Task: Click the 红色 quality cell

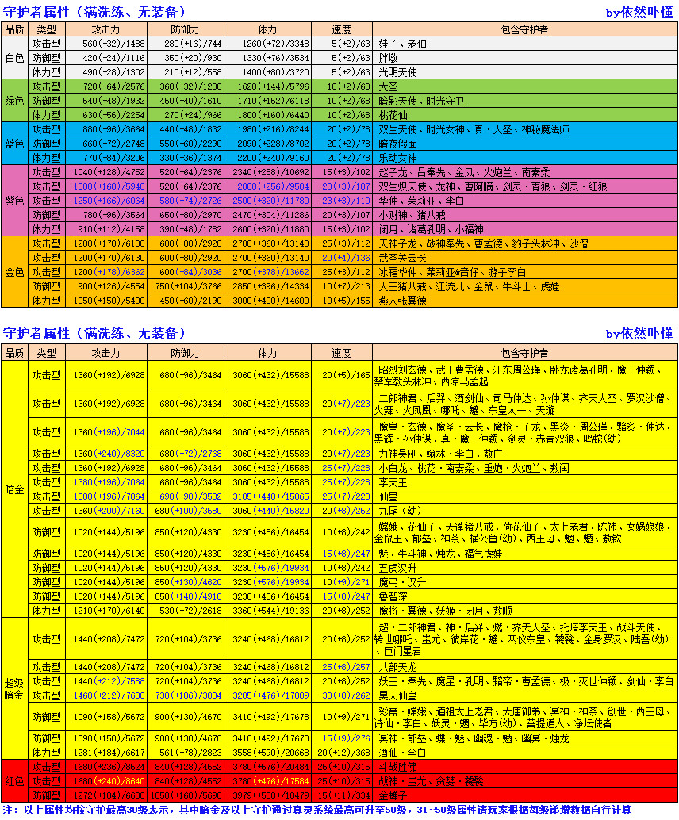Action: pyautogui.click(x=14, y=781)
